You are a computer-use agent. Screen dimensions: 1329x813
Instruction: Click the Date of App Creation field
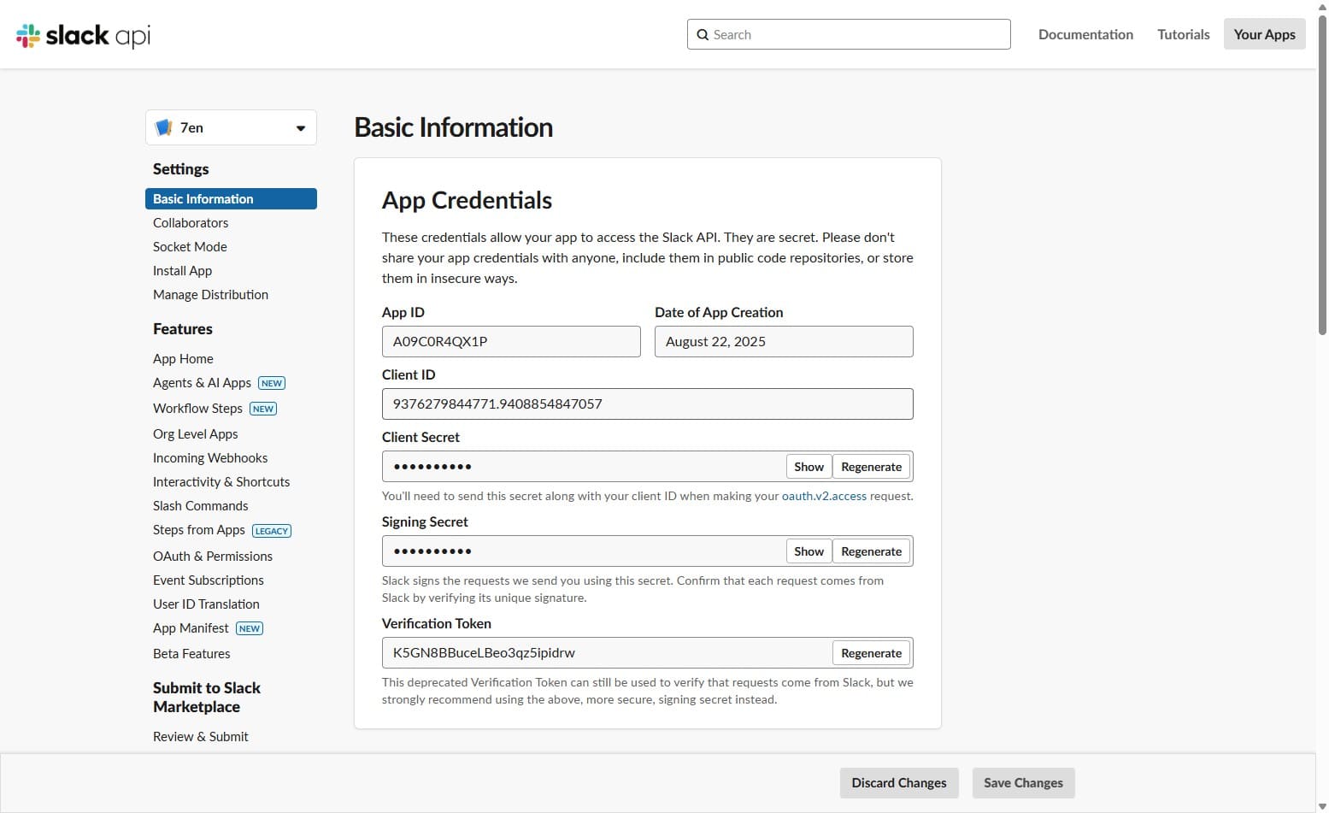(784, 341)
